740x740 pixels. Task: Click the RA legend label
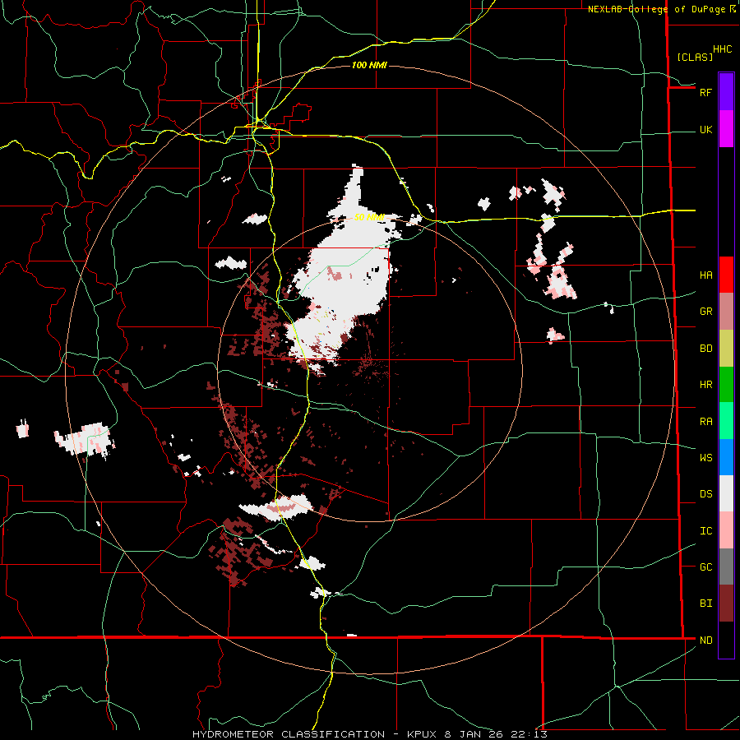pyautogui.click(x=705, y=421)
